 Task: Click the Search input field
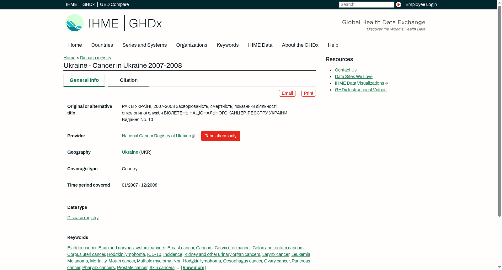366,4
